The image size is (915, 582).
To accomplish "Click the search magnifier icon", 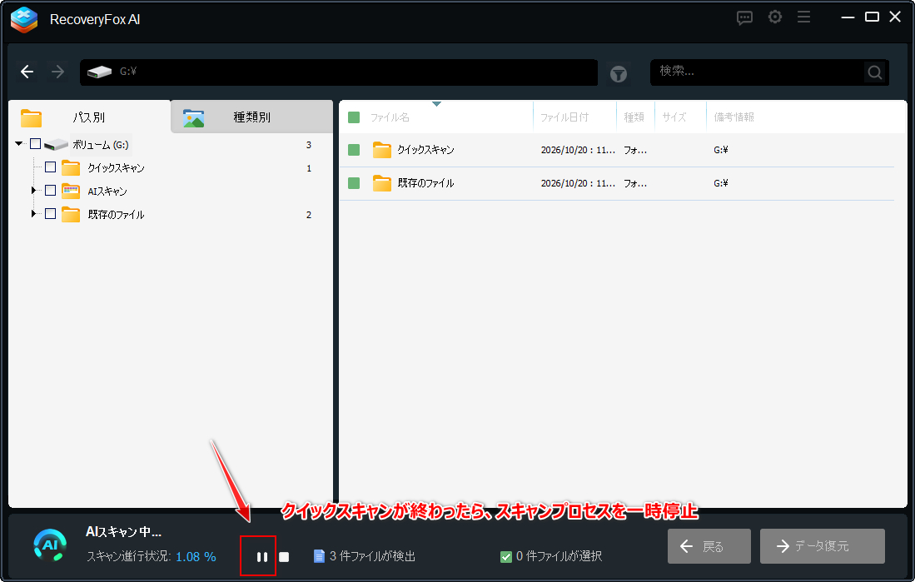I will [x=875, y=72].
